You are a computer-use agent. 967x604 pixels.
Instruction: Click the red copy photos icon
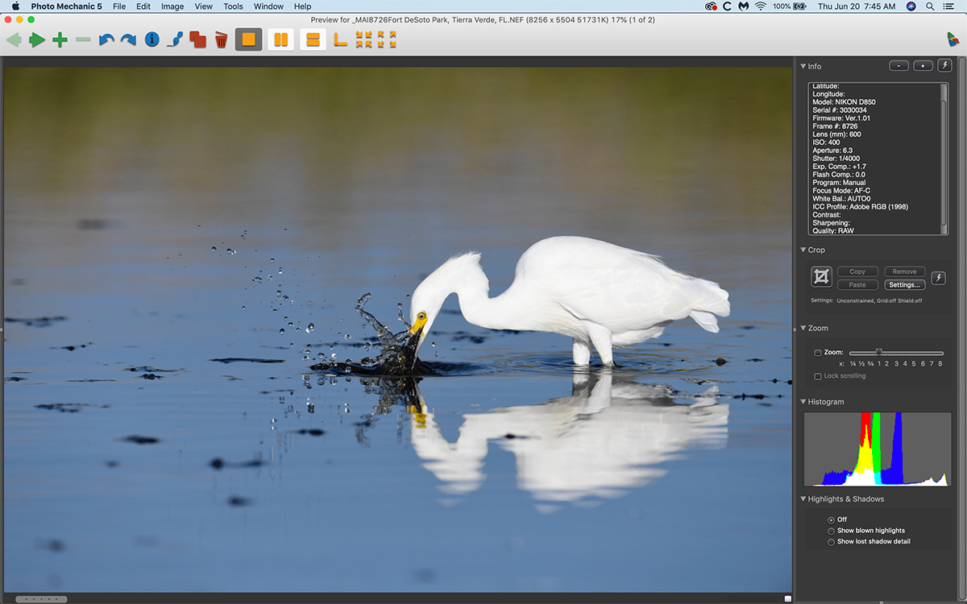[197, 39]
